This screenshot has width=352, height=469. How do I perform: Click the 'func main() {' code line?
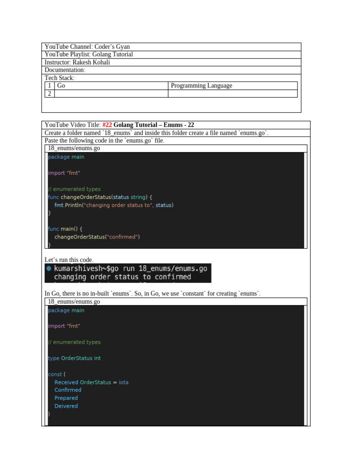(x=65, y=229)
